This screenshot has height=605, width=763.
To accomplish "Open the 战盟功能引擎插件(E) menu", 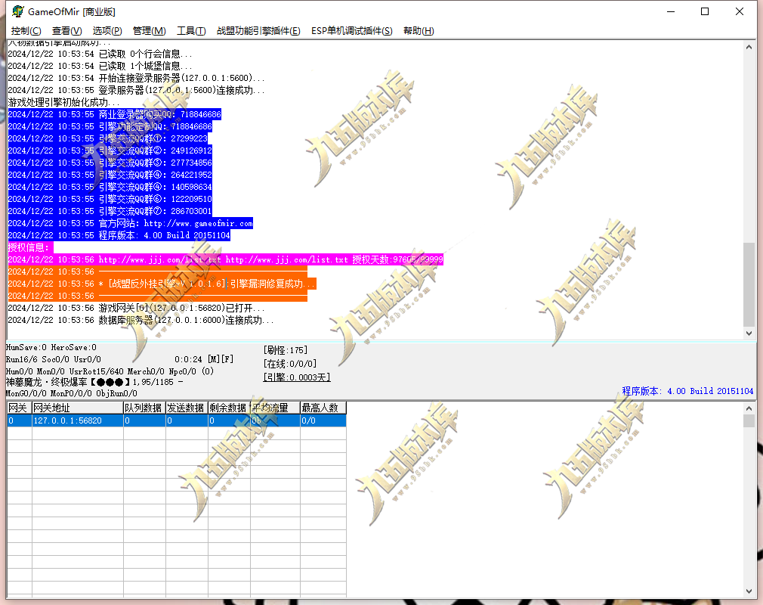I will pyautogui.click(x=258, y=31).
